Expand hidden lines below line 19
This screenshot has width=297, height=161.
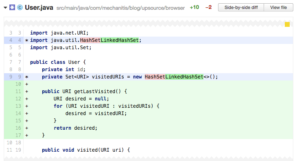148,159
